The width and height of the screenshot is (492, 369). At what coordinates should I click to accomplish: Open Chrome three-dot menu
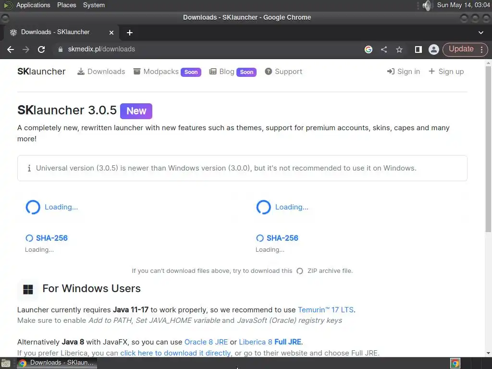(481, 49)
